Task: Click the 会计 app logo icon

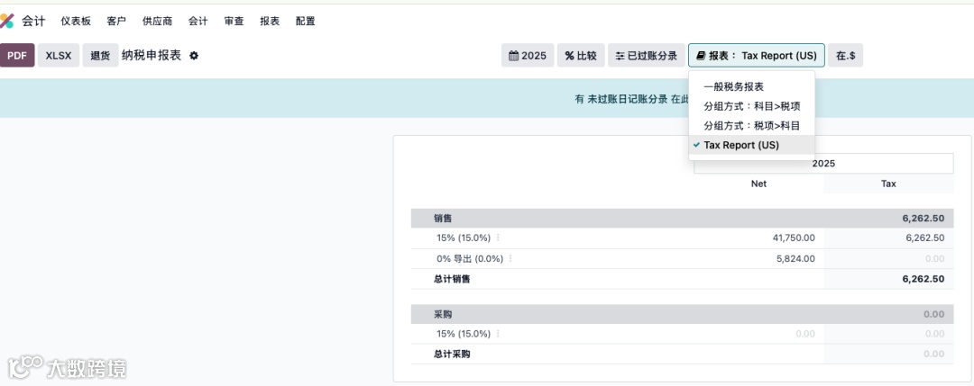Action: click(x=8, y=21)
